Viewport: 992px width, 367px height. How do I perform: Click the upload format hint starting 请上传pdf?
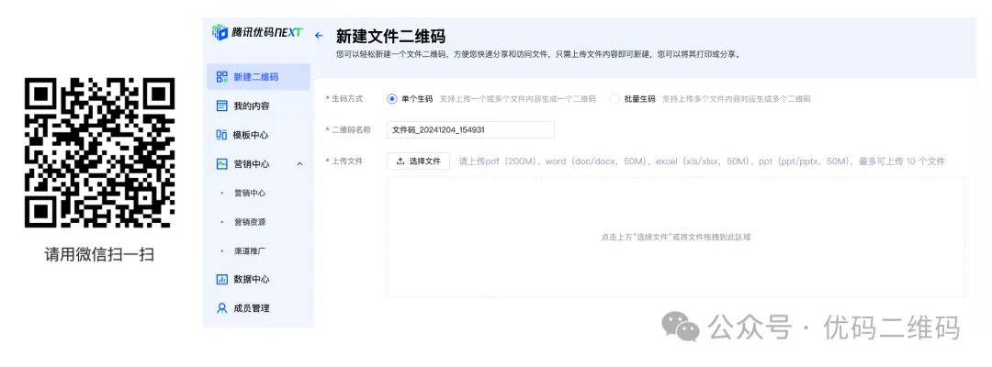(x=702, y=161)
